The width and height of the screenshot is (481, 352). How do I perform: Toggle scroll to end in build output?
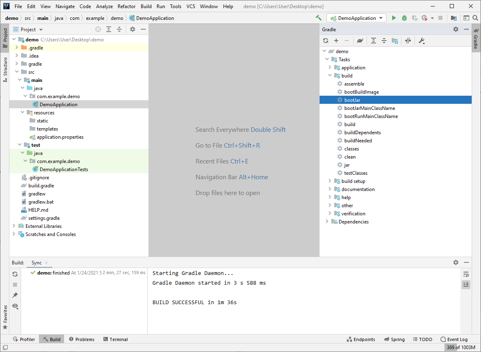click(466, 285)
